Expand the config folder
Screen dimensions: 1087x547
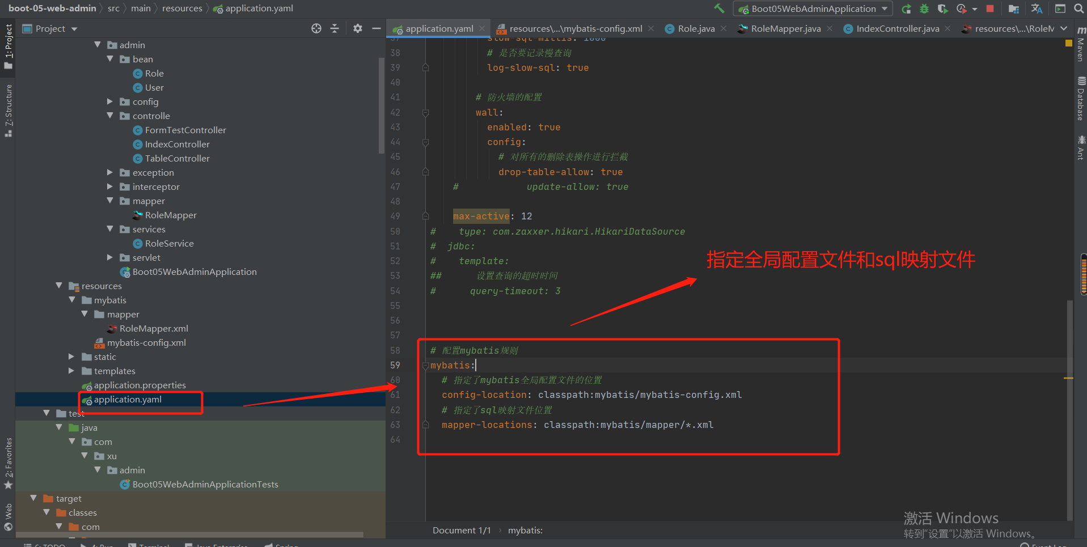(x=110, y=101)
